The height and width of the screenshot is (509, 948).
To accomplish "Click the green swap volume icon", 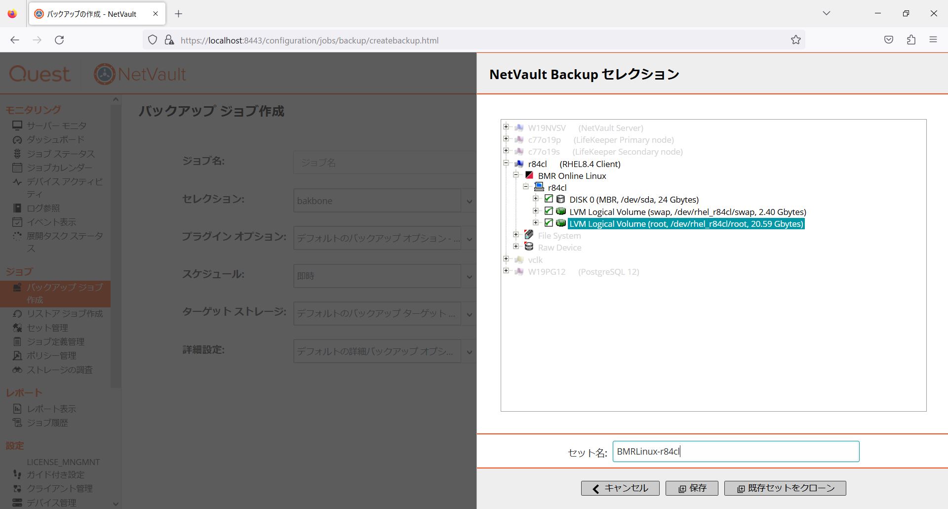I will click(561, 211).
